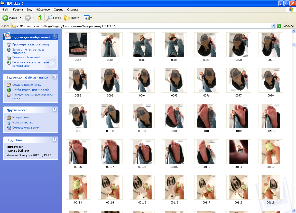Open Поиск search magnifier
This screenshot has height=213, width=296.
pyautogui.click(x=49, y=18)
